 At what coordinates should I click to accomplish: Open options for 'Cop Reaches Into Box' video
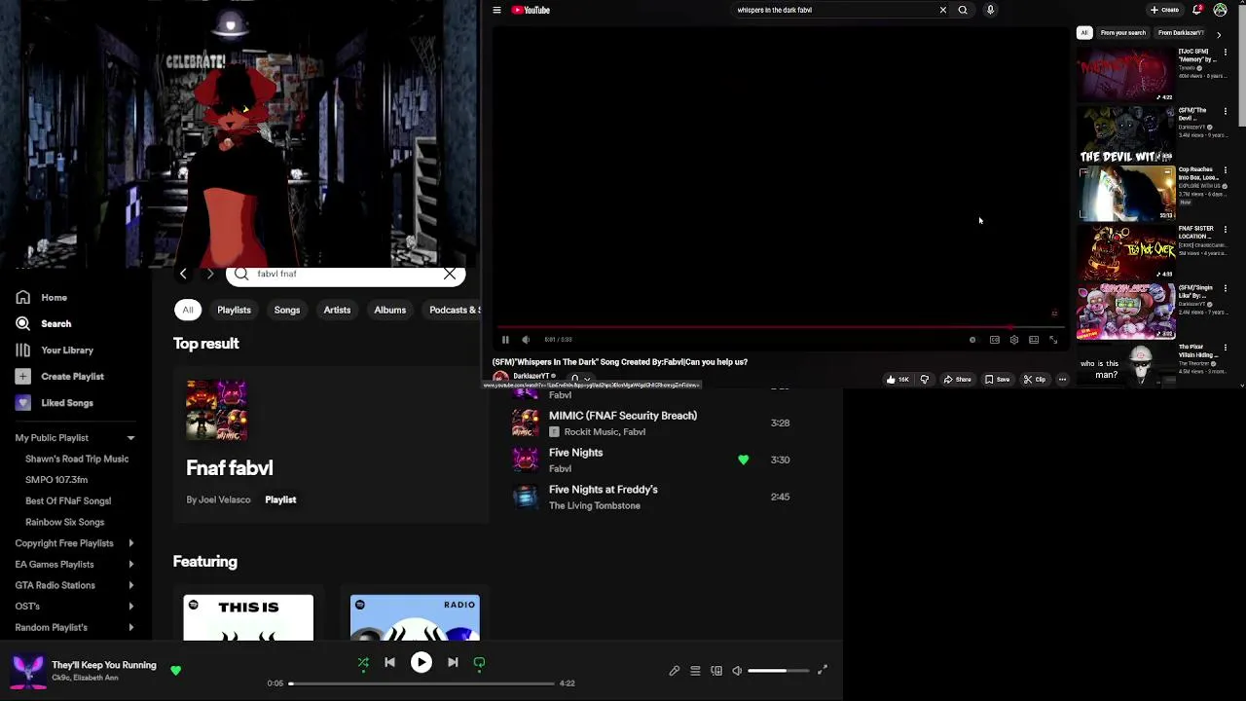tap(1226, 170)
